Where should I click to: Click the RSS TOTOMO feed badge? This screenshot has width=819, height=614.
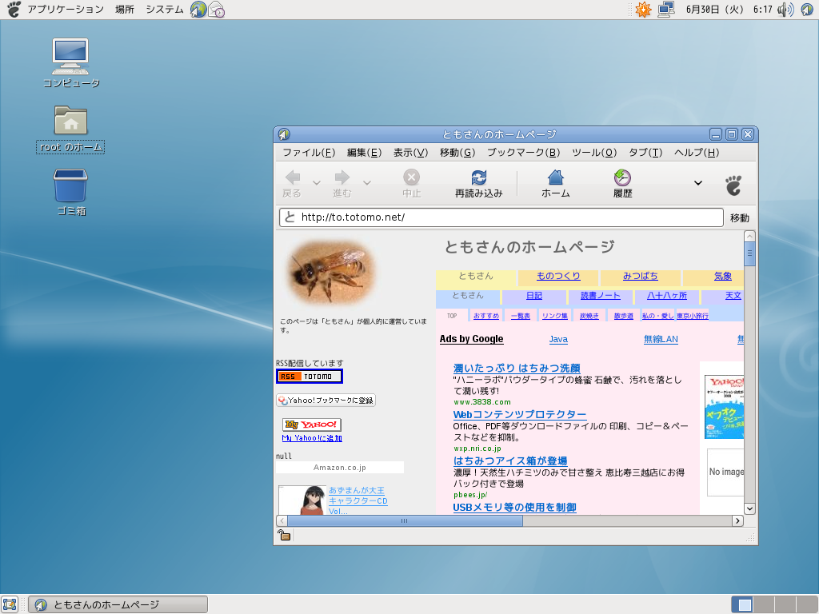click(x=310, y=377)
